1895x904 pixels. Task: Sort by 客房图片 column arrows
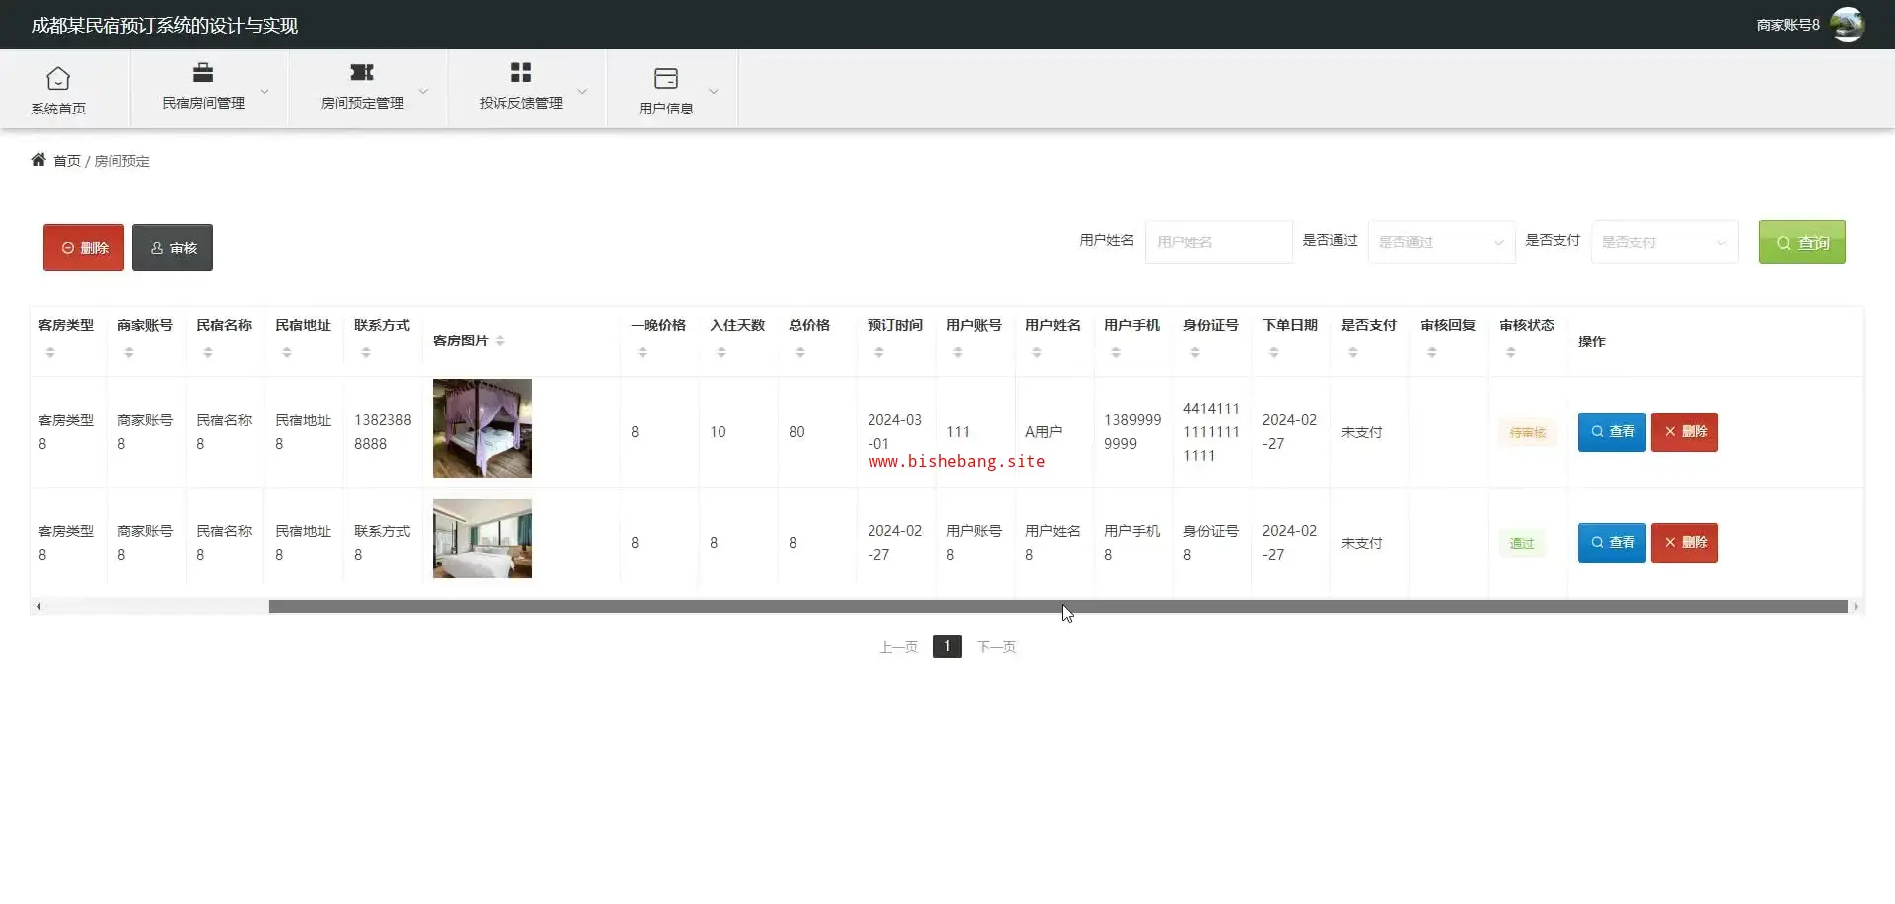pos(500,340)
